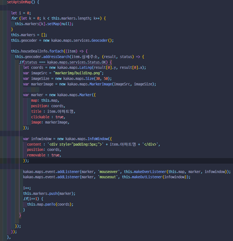Click 'this.markers = [];' line
This screenshot has width=233, height=241.
pyautogui.click(x=29, y=35)
